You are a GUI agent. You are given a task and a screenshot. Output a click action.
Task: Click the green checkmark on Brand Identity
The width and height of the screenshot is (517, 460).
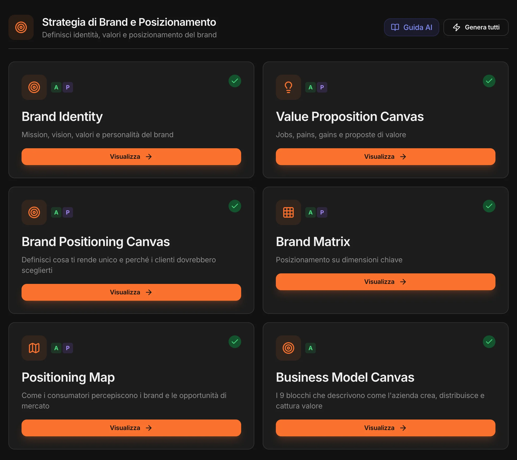(235, 81)
